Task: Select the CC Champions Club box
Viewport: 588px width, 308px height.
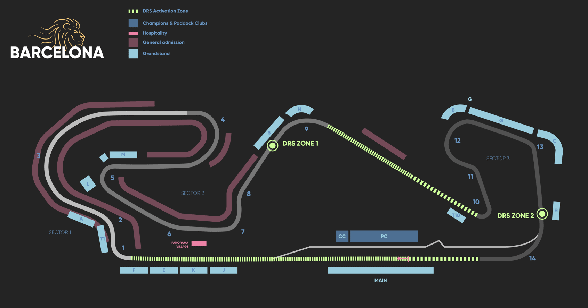Action: pyautogui.click(x=342, y=236)
